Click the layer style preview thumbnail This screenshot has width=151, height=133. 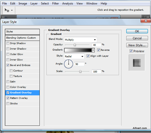point(137,63)
